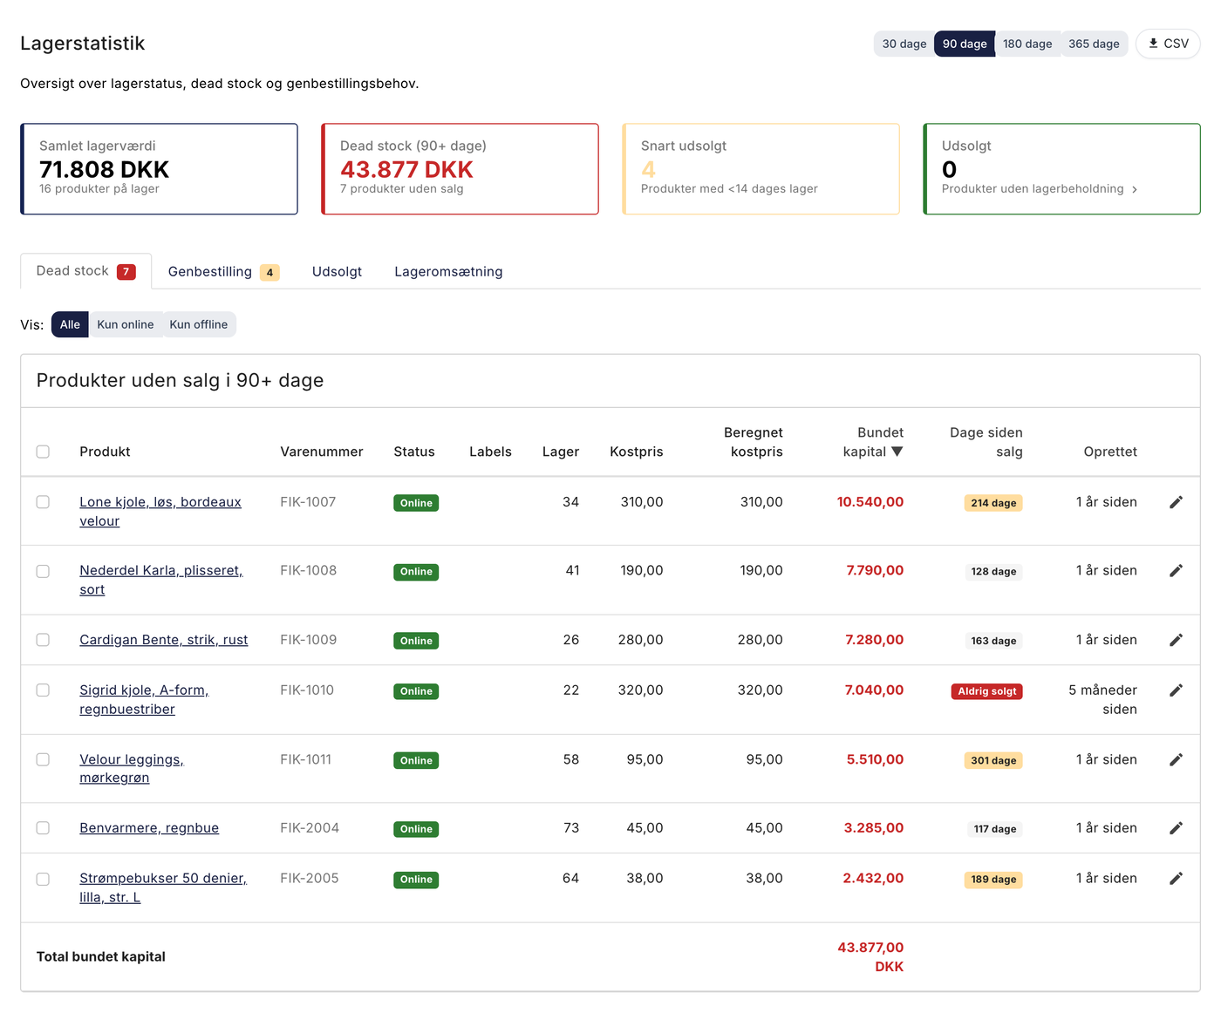Viewport: 1221px width, 1013px height.
Task: Tick the Strømpebukser row checkbox
Action: pos(43,879)
